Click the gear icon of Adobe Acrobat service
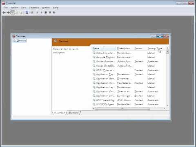 [94, 61]
